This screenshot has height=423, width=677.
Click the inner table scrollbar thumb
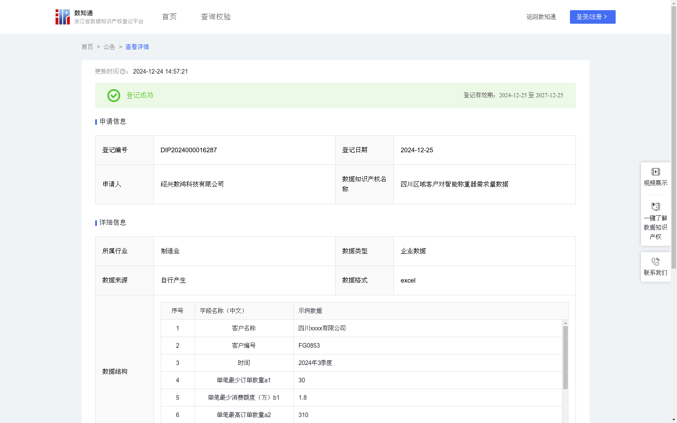tap(565, 357)
